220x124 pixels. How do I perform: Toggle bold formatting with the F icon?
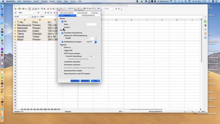point(45,12)
